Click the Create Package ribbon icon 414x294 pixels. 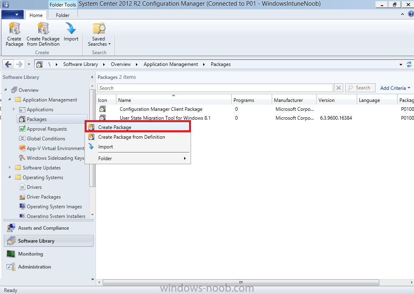(x=14, y=28)
